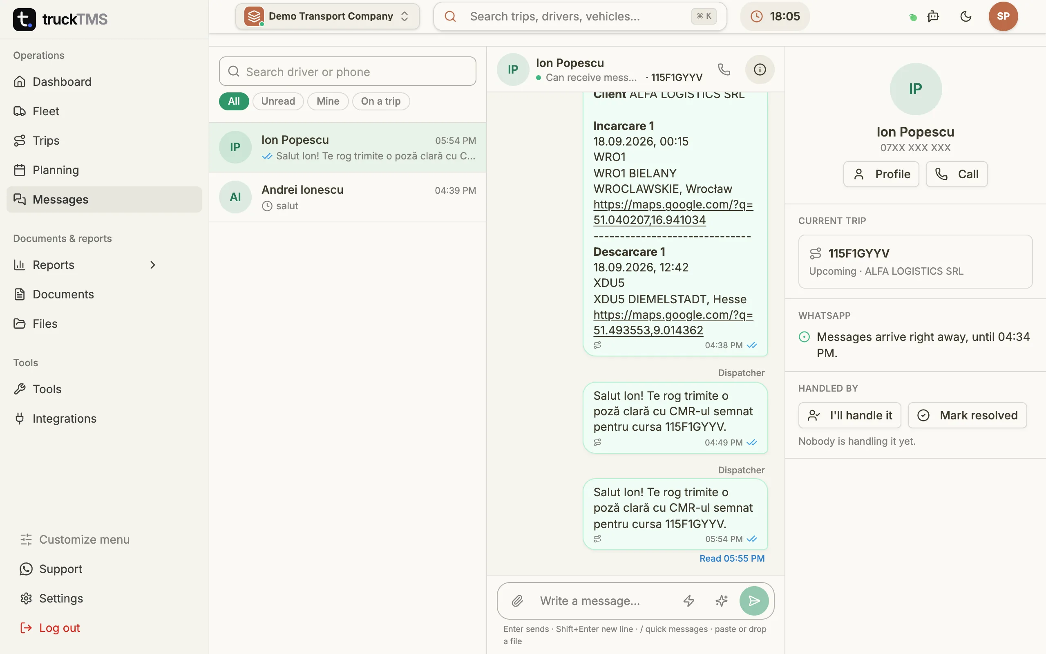This screenshot has width=1046, height=654.
Task: Go to Fleet section
Action: [x=104, y=111]
